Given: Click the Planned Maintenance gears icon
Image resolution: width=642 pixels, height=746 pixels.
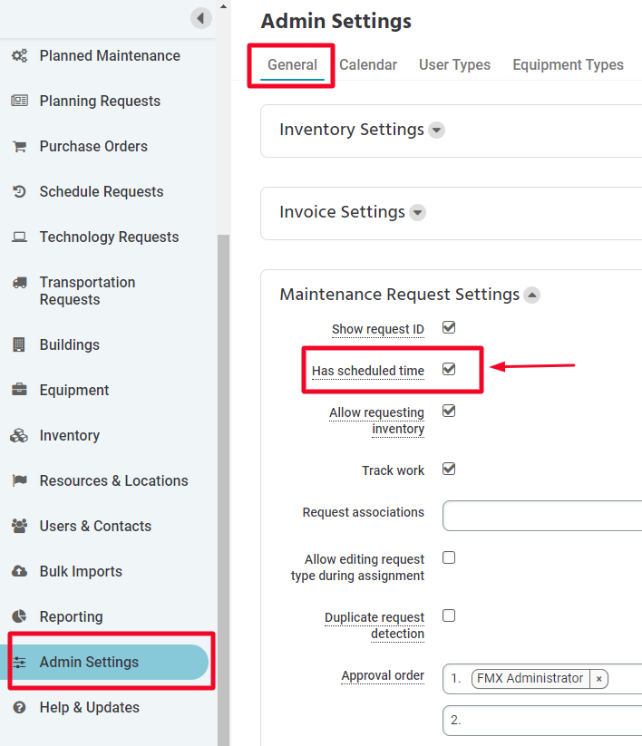Looking at the screenshot, I should 20,55.
